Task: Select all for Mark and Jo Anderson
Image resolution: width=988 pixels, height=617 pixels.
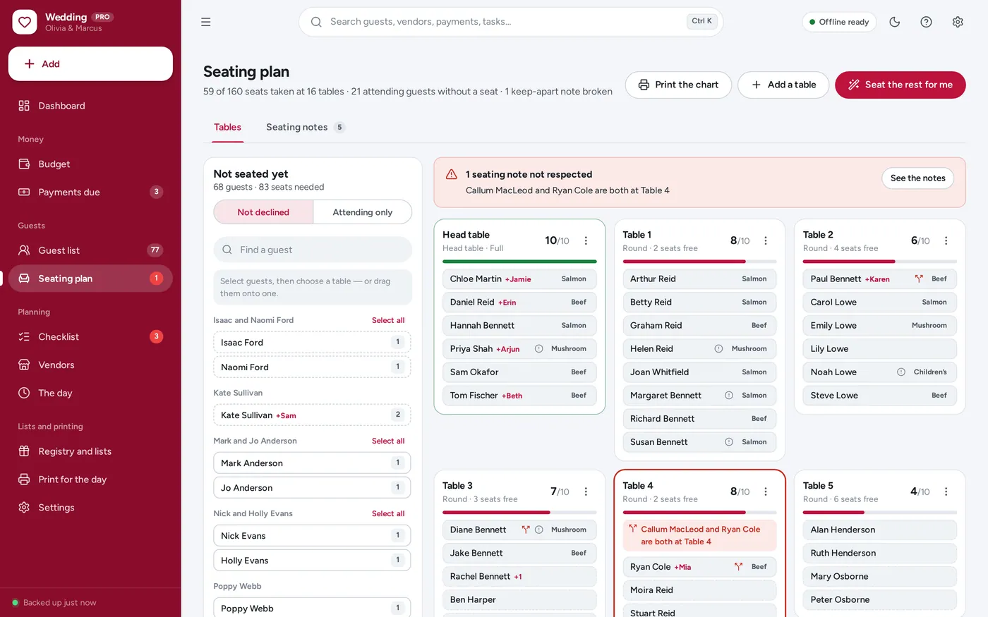Action: pyautogui.click(x=388, y=441)
